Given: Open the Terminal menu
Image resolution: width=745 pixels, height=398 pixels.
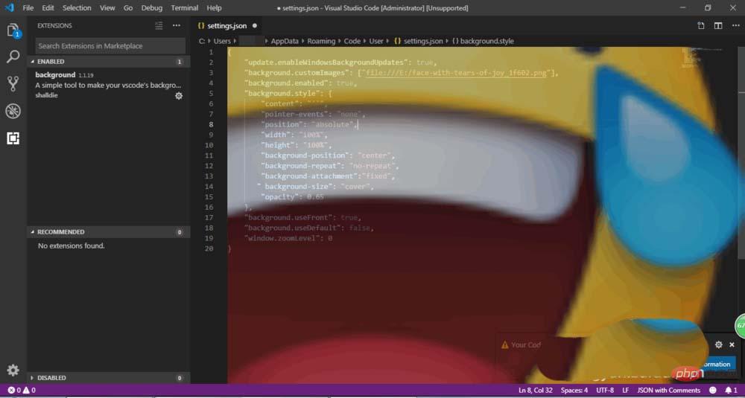Looking at the screenshot, I should (x=184, y=8).
